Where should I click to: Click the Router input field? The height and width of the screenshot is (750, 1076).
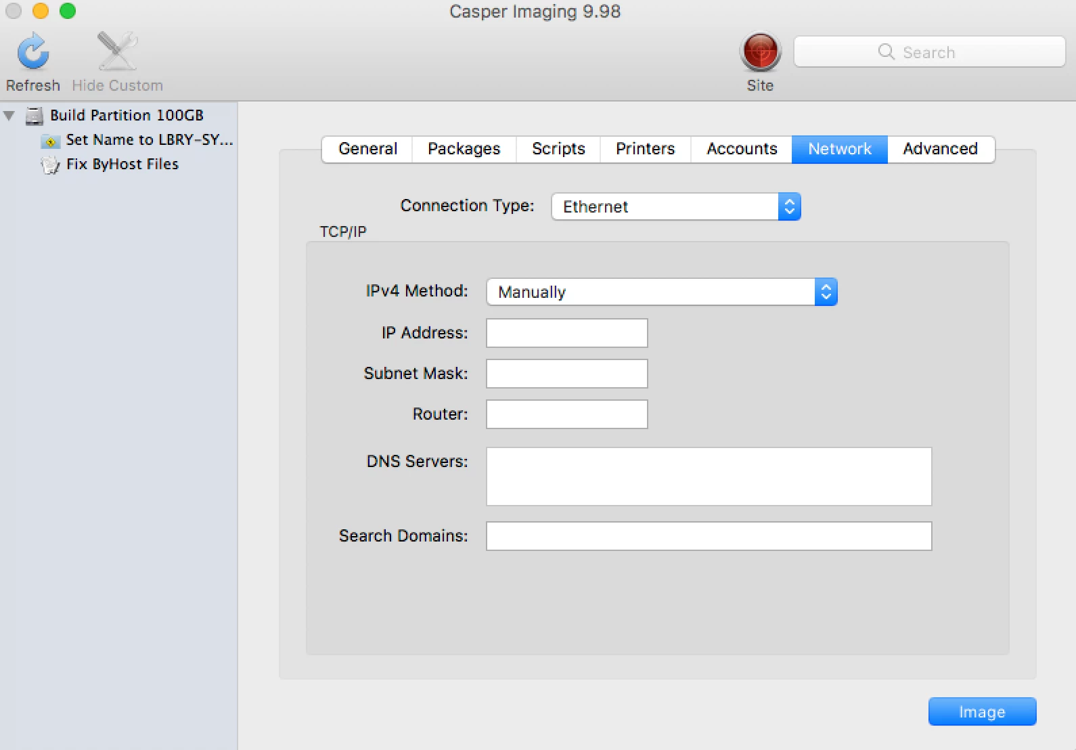click(567, 414)
